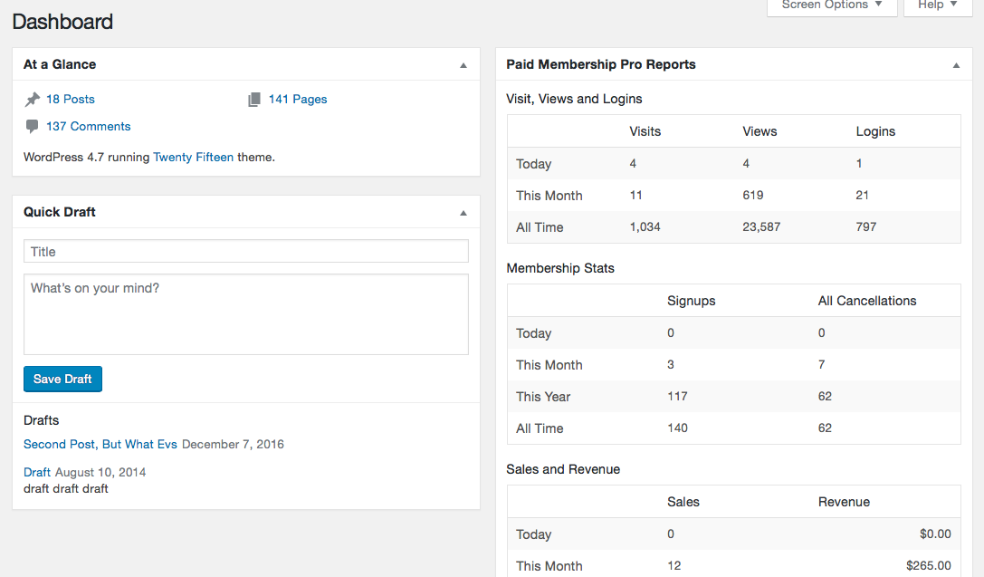The image size is (984, 577).
Task: Click the This Month logins value 21
Action: click(863, 196)
